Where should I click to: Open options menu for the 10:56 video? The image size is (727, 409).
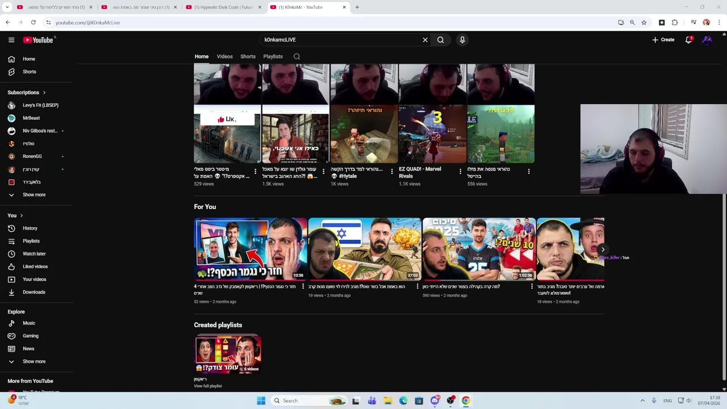tap(303, 287)
